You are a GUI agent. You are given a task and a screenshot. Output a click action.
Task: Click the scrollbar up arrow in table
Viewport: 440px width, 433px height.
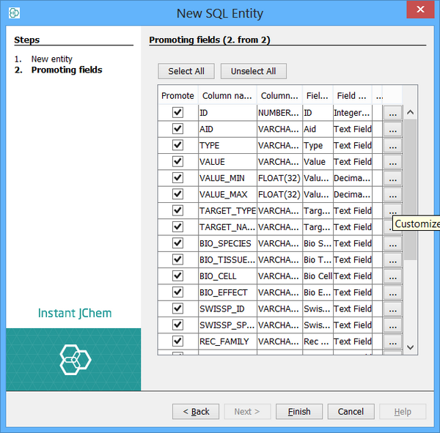click(x=410, y=113)
